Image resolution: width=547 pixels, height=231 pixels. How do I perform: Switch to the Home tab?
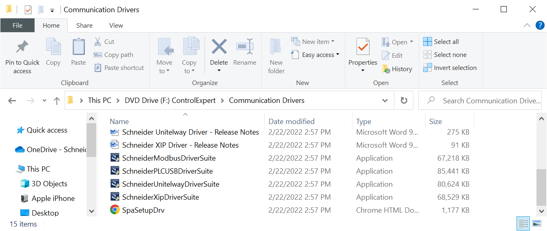51,25
